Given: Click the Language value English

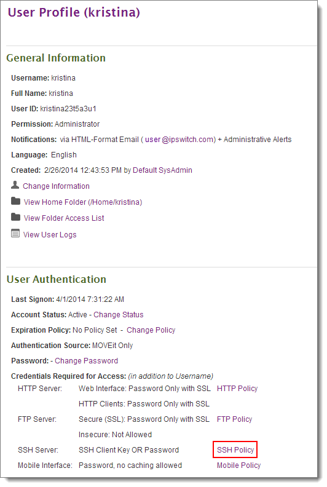Looking at the screenshot, I should click(x=64, y=155).
